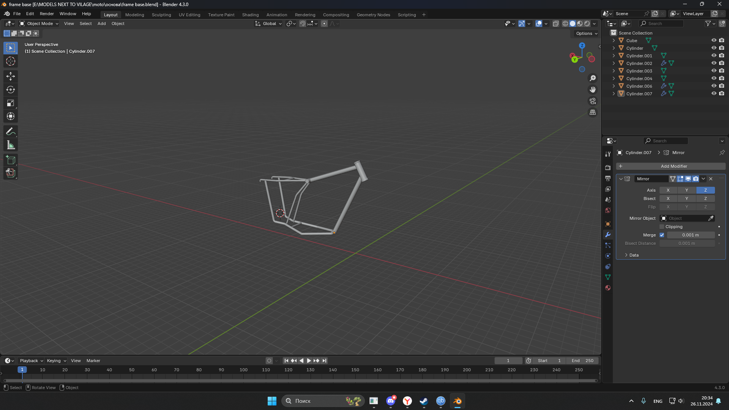
Task: Open the View Layer properties tab
Action: point(608,189)
